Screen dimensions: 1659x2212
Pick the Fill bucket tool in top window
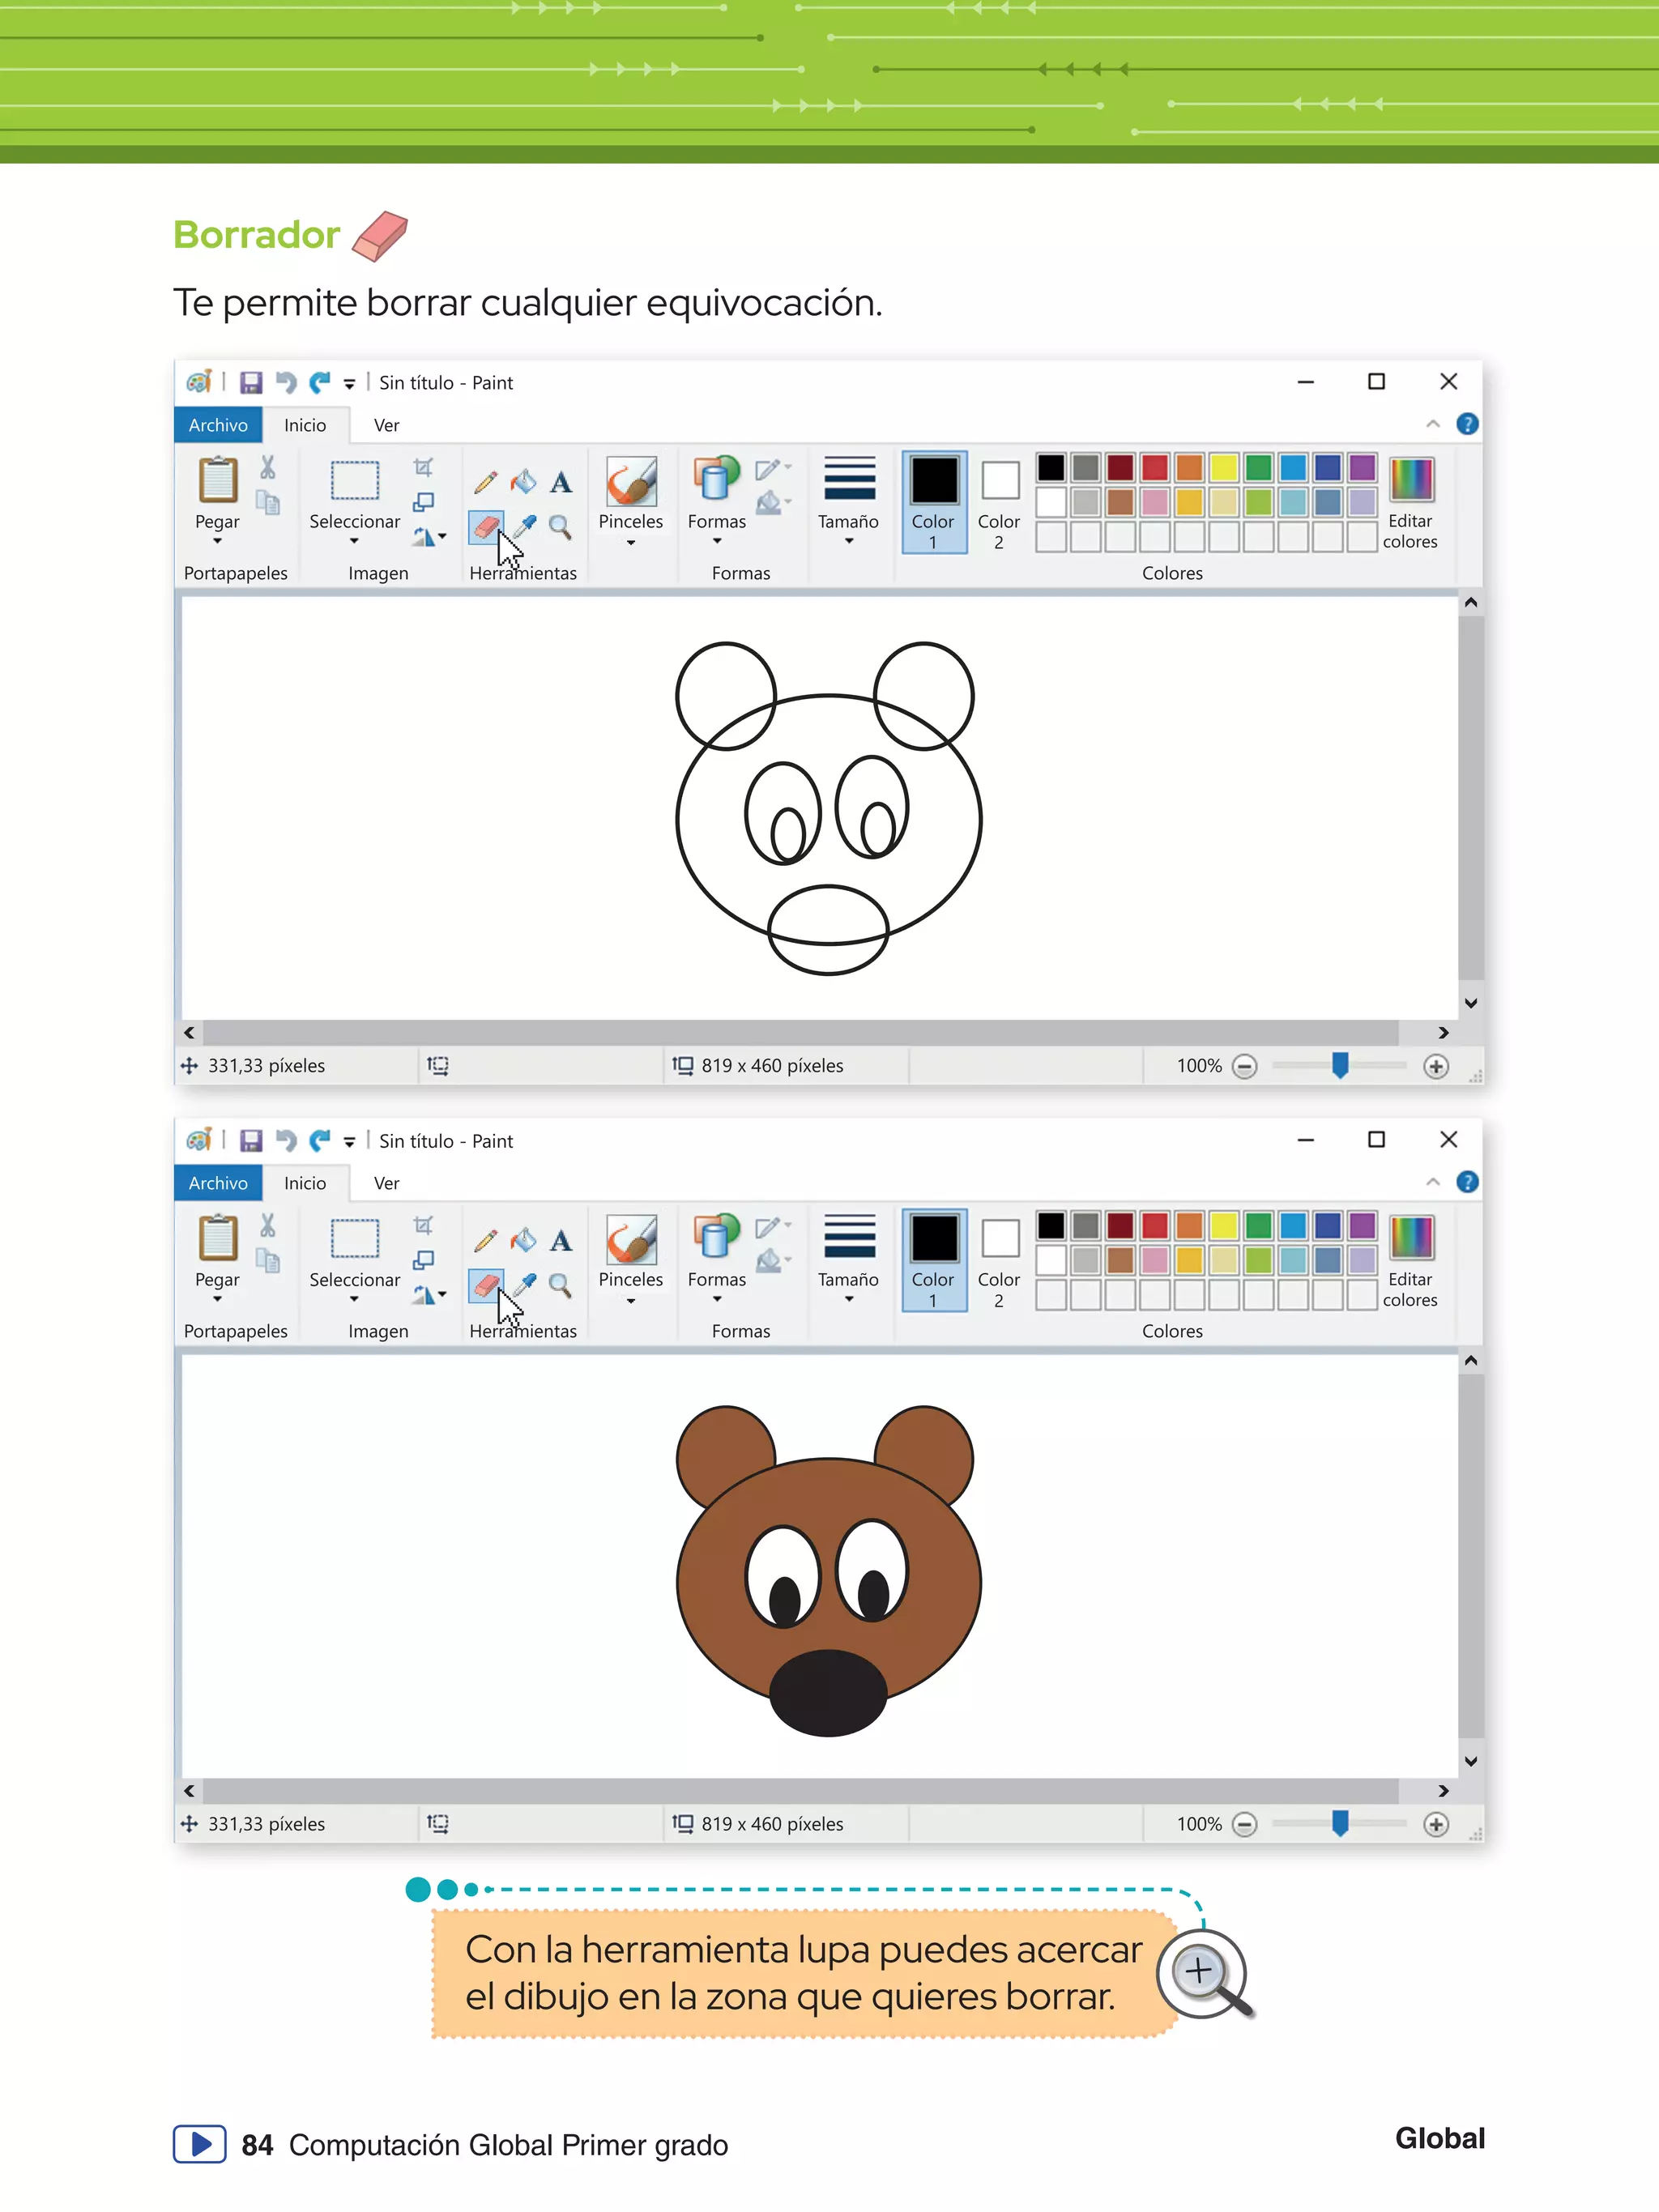523,483
